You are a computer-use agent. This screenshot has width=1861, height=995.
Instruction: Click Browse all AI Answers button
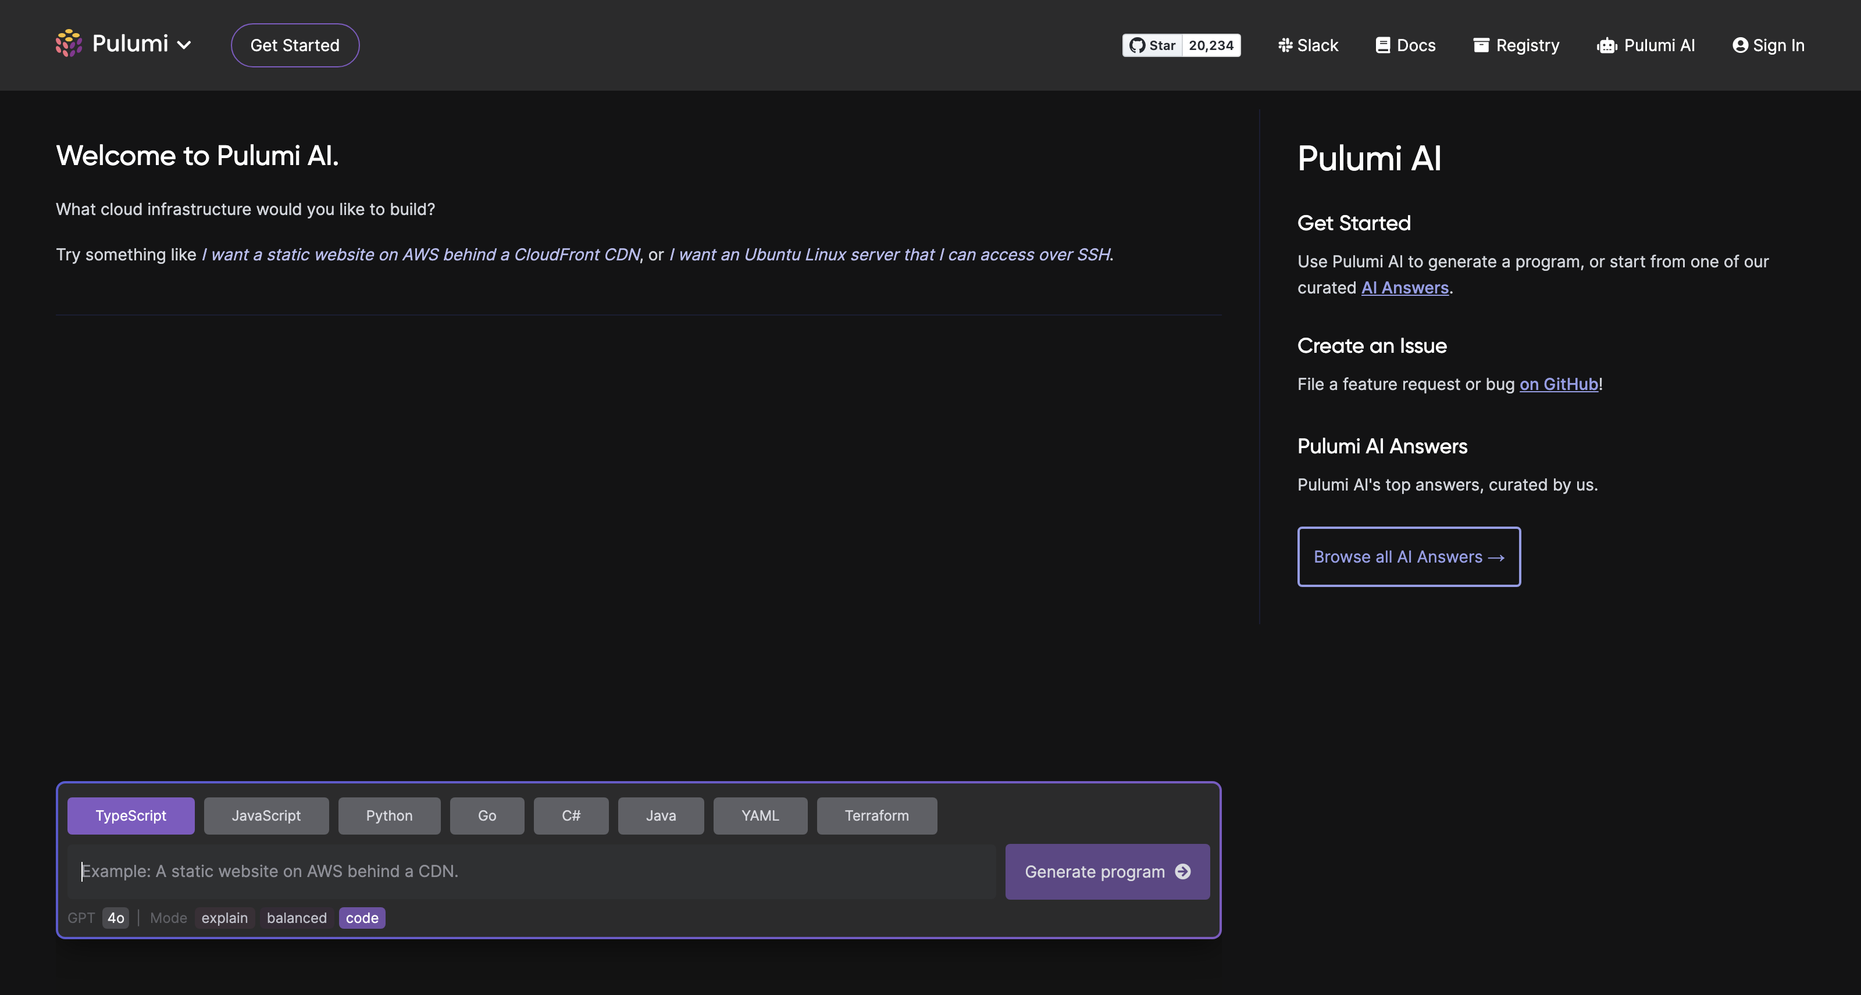click(1409, 557)
